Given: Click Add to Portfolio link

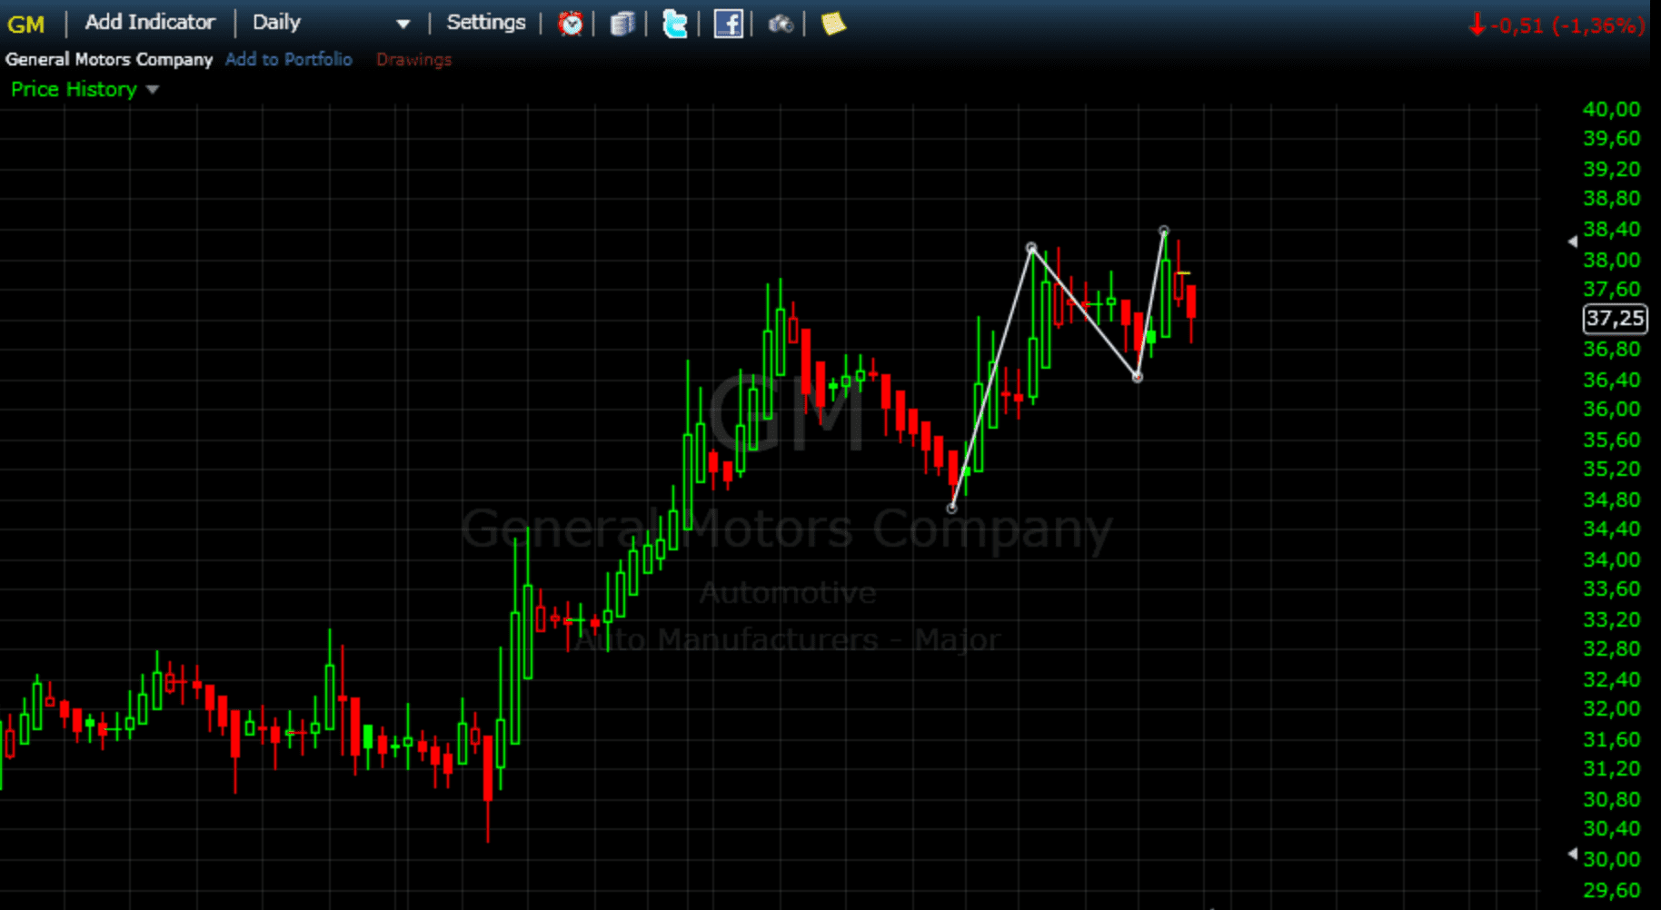Looking at the screenshot, I should [289, 59].
